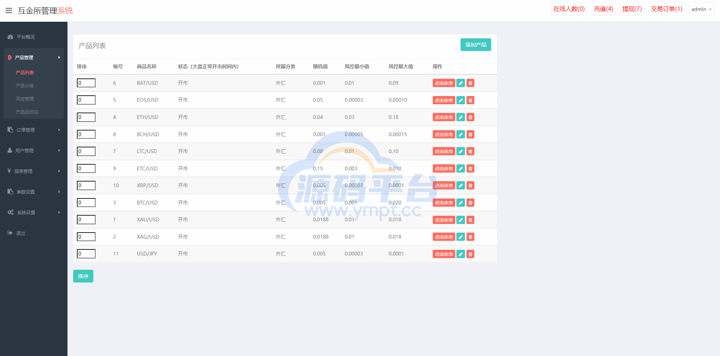Delete BCH/USD using the trash icon
The width and height of the screenshot is (720, 356).
470,134
